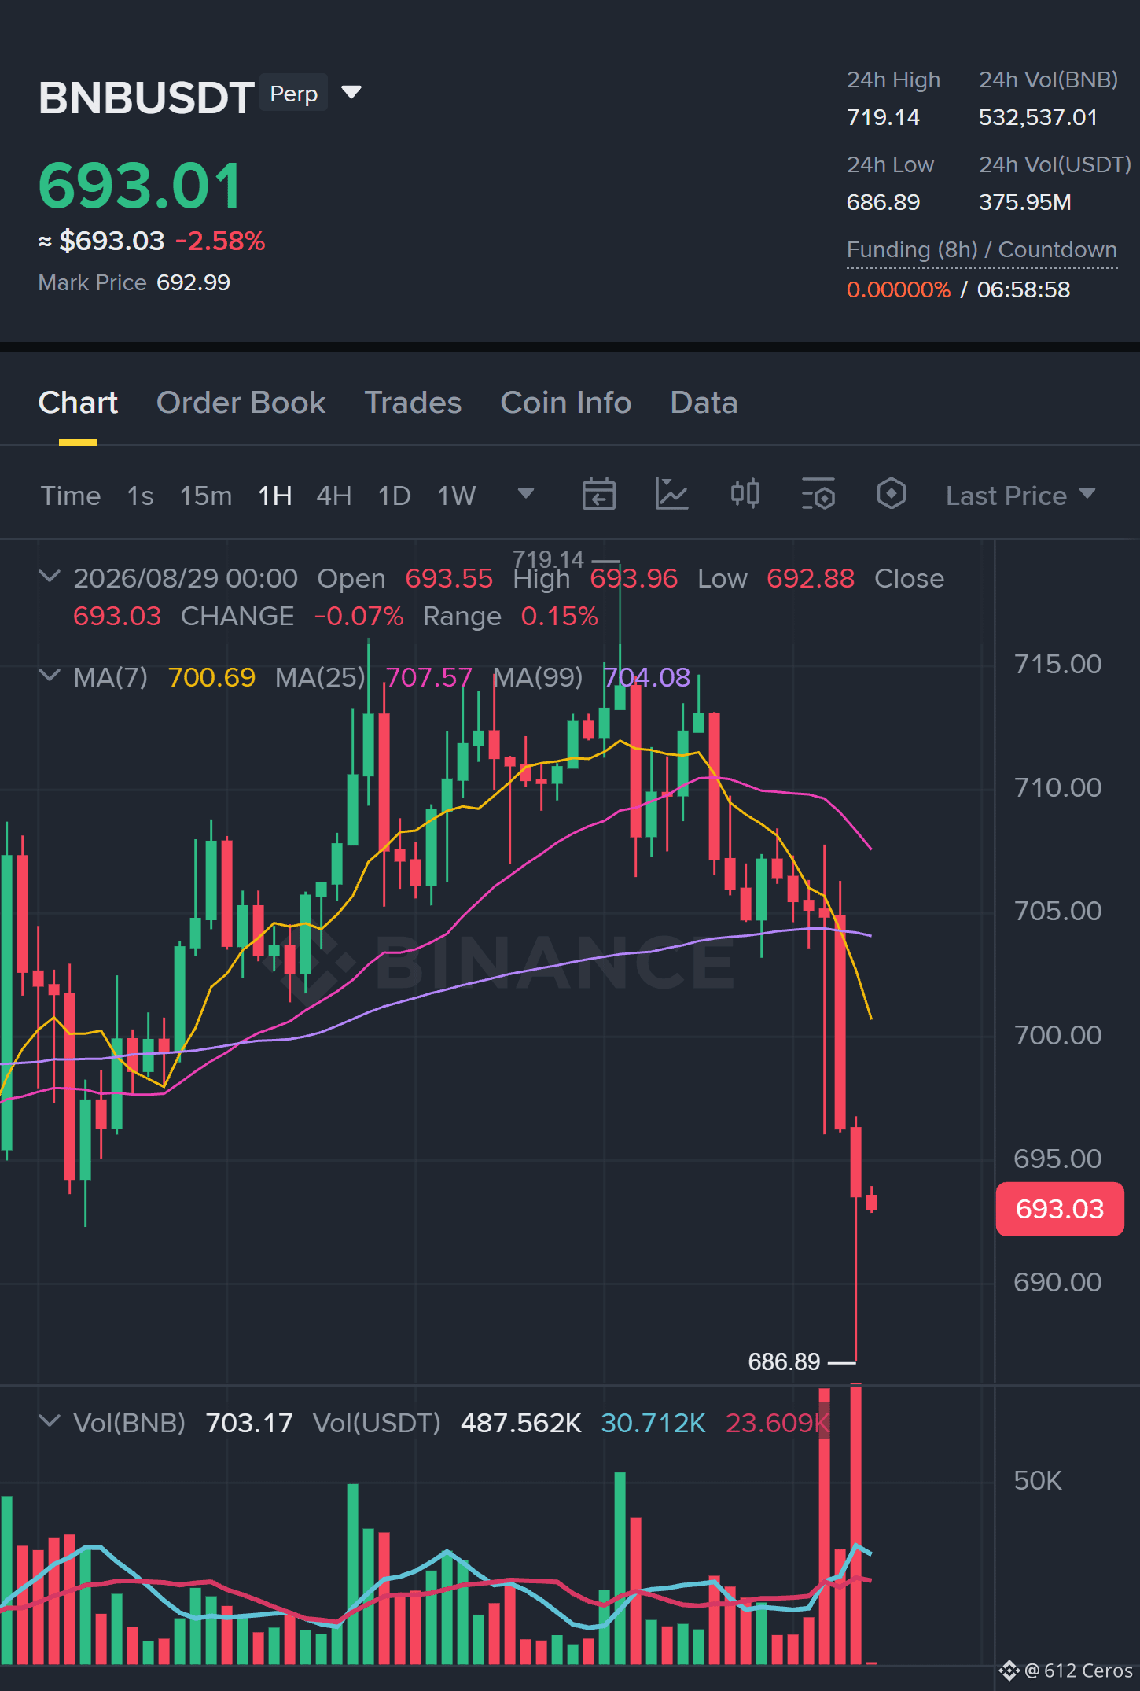This screenshot has width=1140, height=1691.
Task: Click the BNBUSDT symbol title
Action: click(146, 98)
